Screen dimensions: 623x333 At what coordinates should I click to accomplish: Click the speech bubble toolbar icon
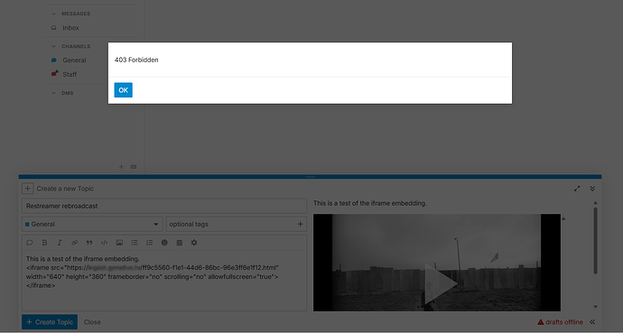coord(30,243)
